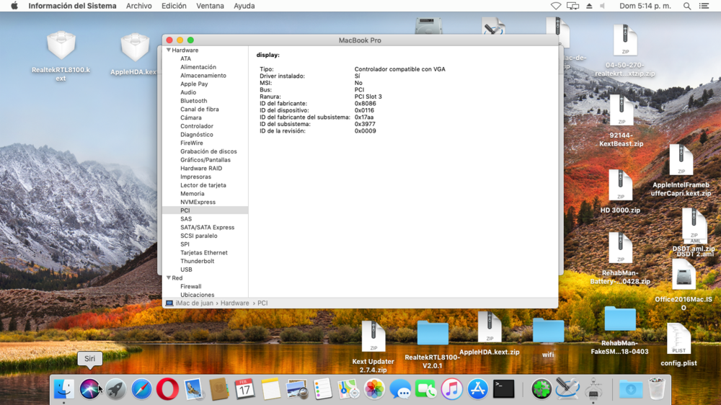Image resolution: width=721 pixels, height=405 pixels.
Task: Select the config.plist desktop file
Action: (678, 340)
